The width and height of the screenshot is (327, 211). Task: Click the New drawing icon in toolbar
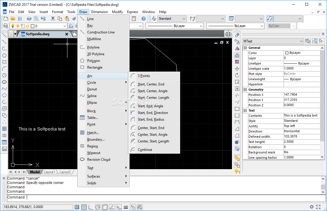point(6,19)
